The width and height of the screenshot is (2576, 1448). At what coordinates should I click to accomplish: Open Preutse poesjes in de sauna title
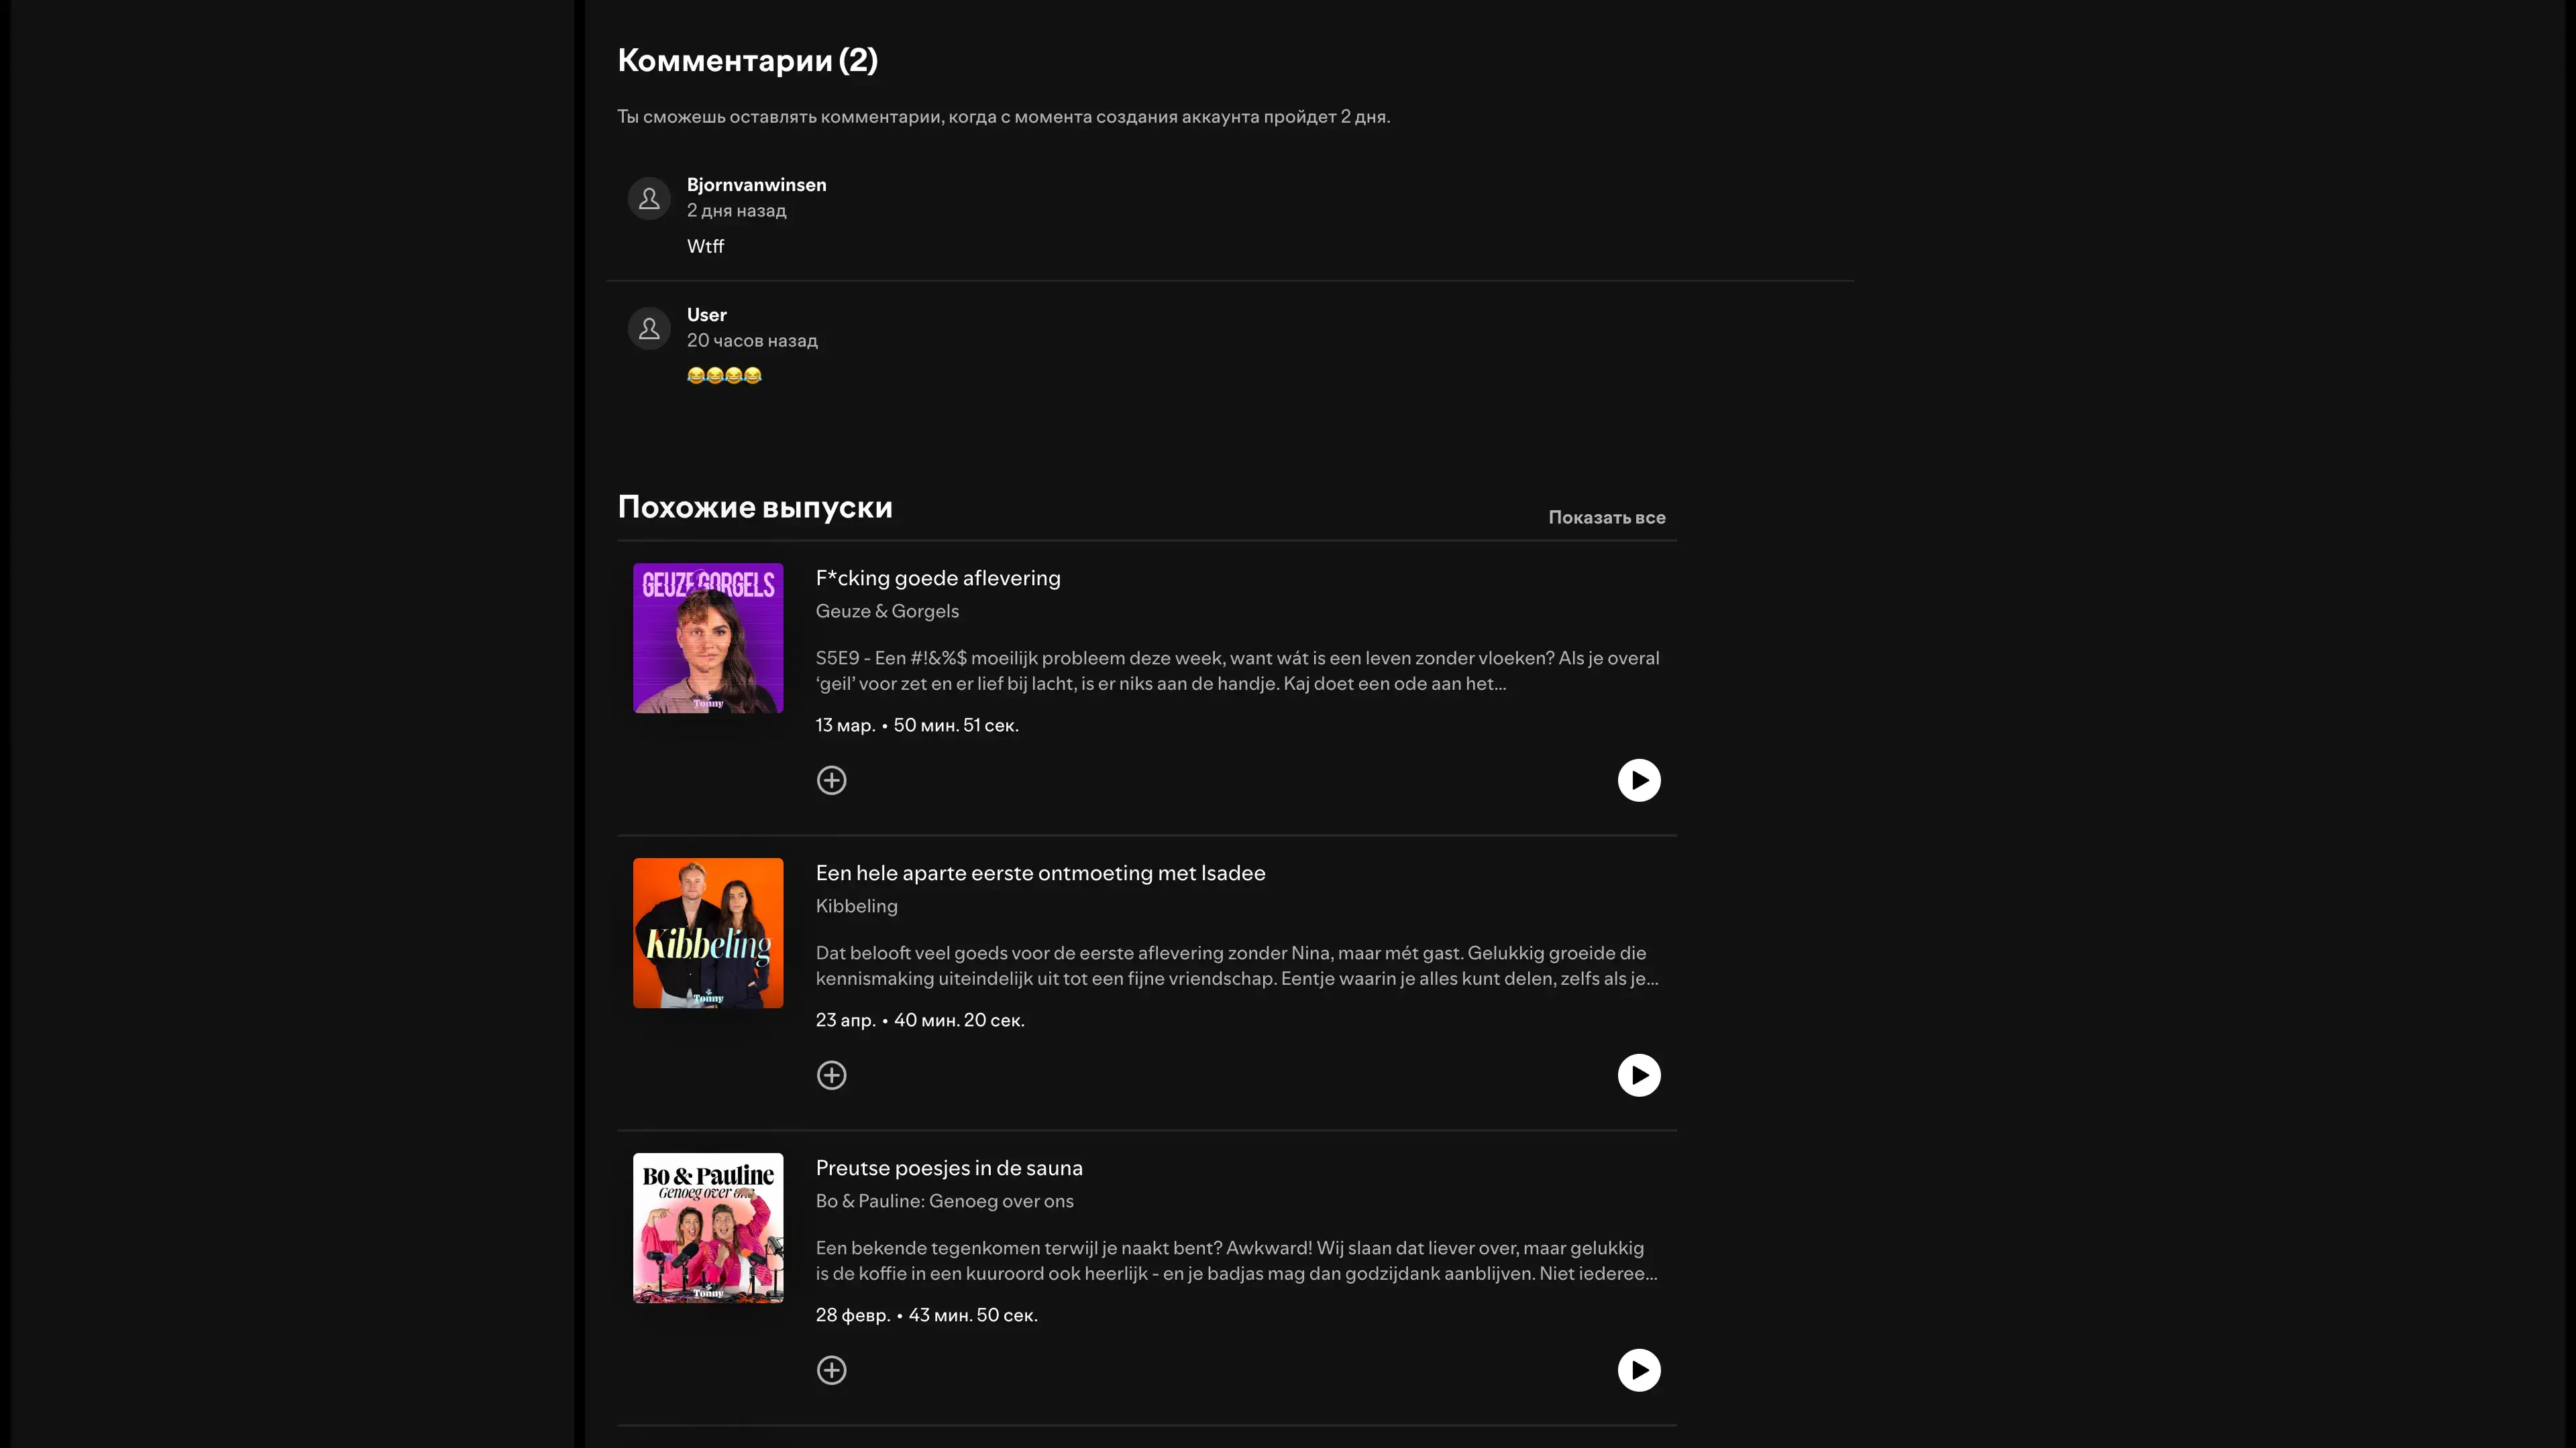point(948,1167)
